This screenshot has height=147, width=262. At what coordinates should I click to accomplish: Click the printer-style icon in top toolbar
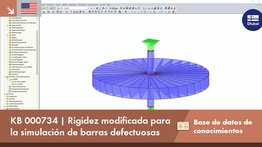coord(113,8)
